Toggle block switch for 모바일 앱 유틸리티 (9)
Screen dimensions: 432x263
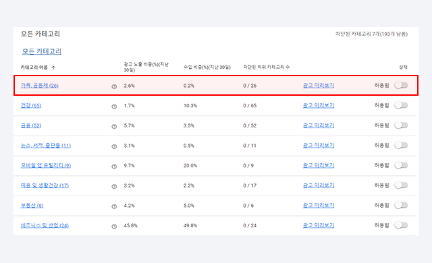401,165
